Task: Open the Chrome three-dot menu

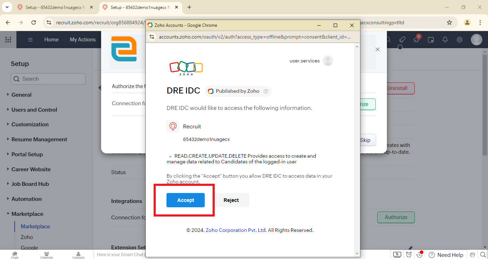Action: coord(480,22)
